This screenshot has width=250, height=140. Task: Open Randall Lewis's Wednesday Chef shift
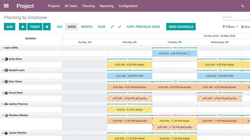pos(220,76)
